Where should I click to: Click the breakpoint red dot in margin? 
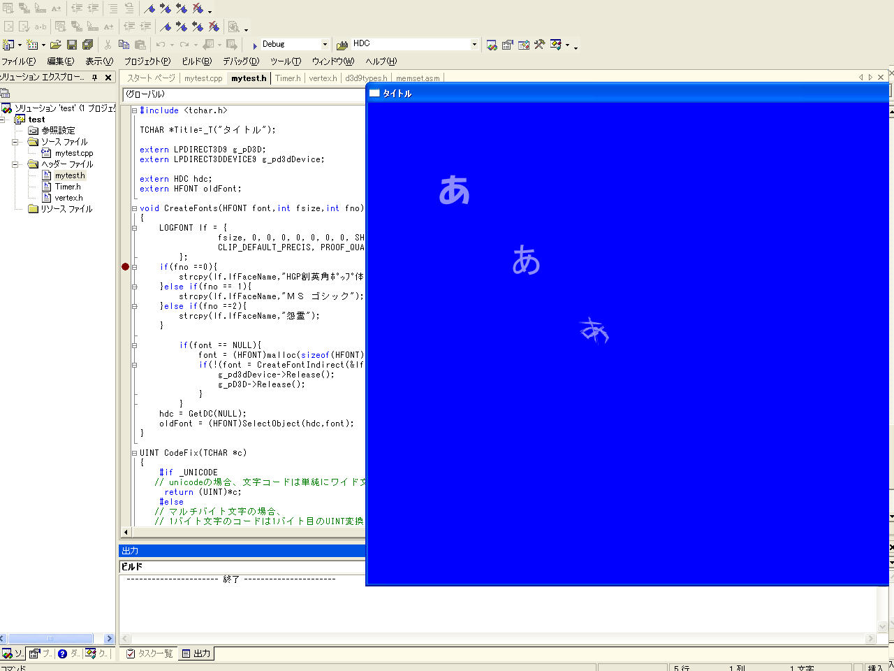tap(126, 266)
